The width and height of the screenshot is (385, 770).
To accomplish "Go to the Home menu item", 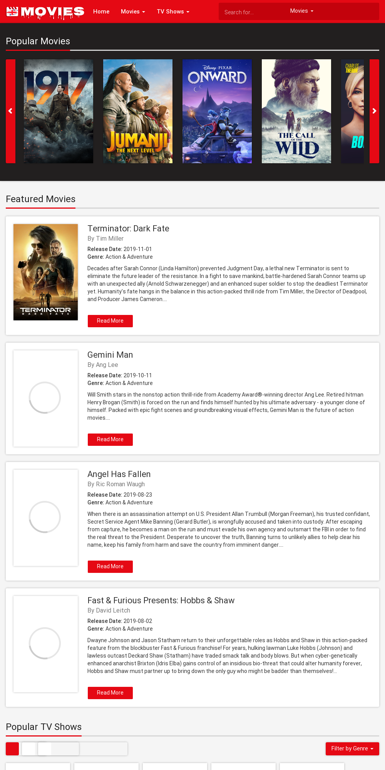I will tap(101, 12).
